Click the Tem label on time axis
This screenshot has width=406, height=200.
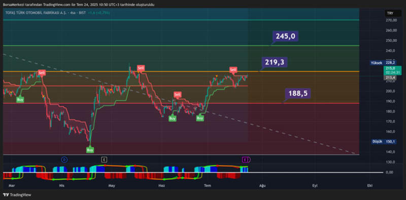click(207, 185)
